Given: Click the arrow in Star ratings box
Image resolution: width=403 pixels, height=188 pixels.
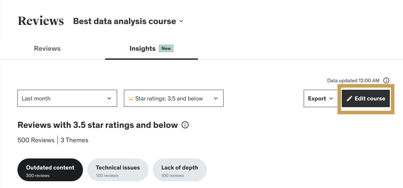Looking at the screenshot, I should coord(216,99).
